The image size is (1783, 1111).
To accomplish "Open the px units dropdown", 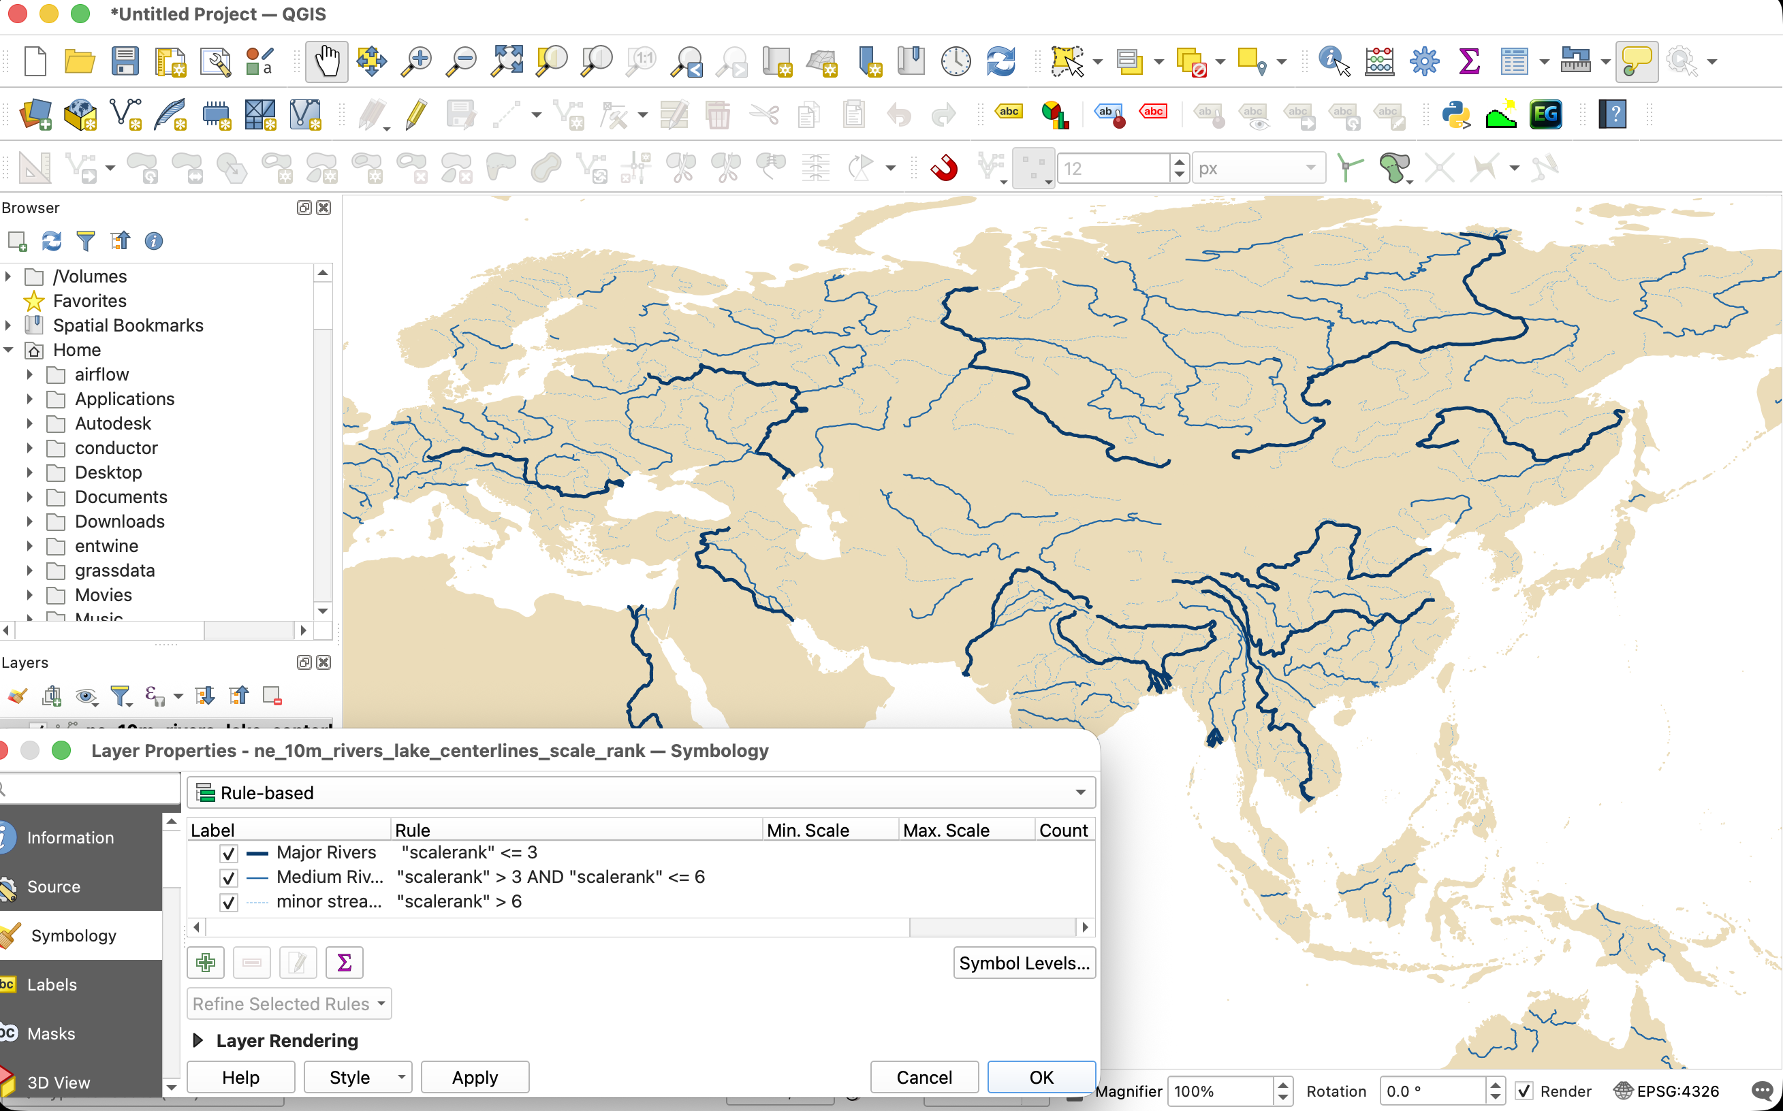I will pyautogui.click(x=1258, y=168).
